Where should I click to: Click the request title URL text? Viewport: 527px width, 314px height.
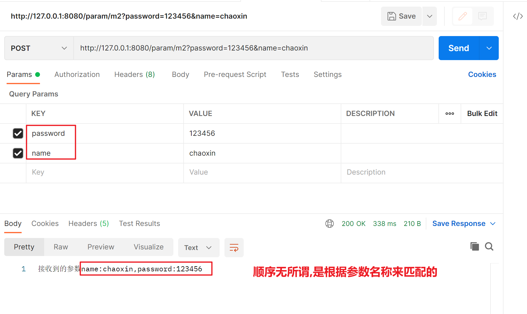tap(129, 16)
